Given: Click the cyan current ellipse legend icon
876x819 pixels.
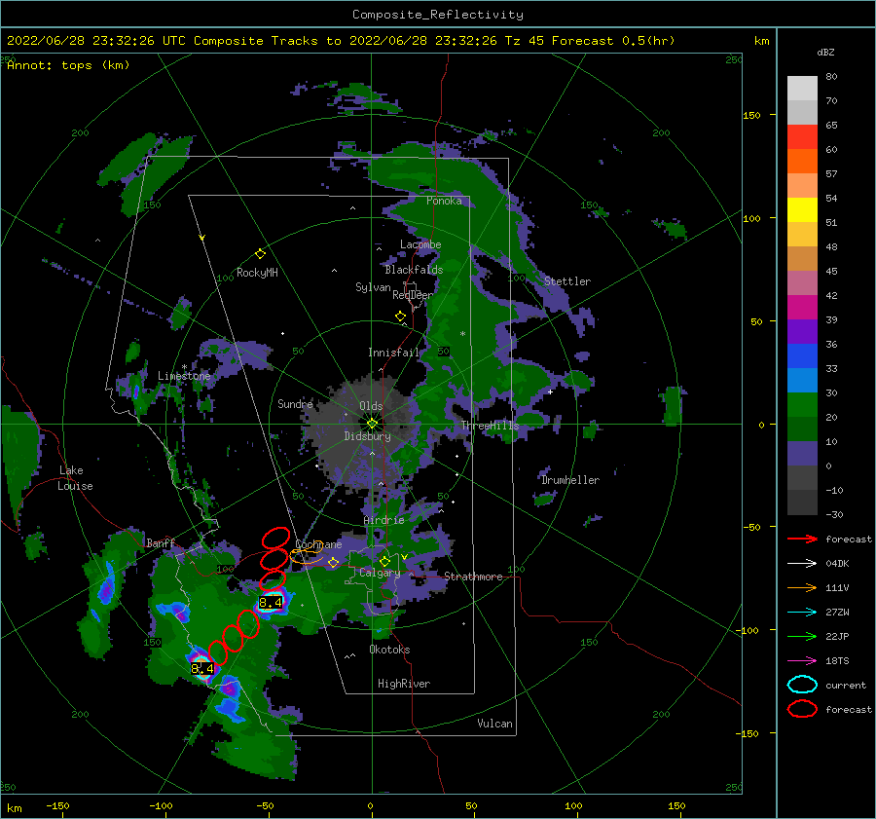Looking at the screenshot, I should pos(802,685).
